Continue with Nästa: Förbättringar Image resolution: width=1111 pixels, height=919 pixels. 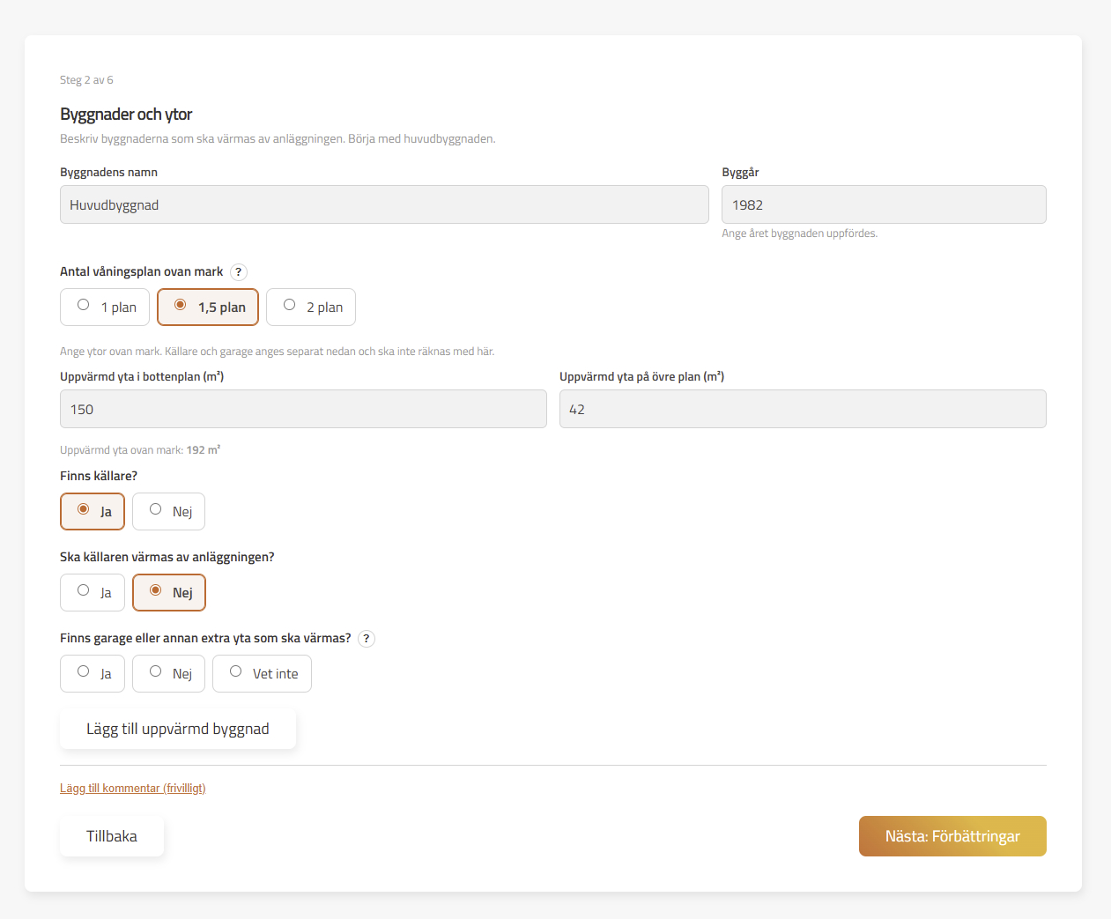(952, 836)
